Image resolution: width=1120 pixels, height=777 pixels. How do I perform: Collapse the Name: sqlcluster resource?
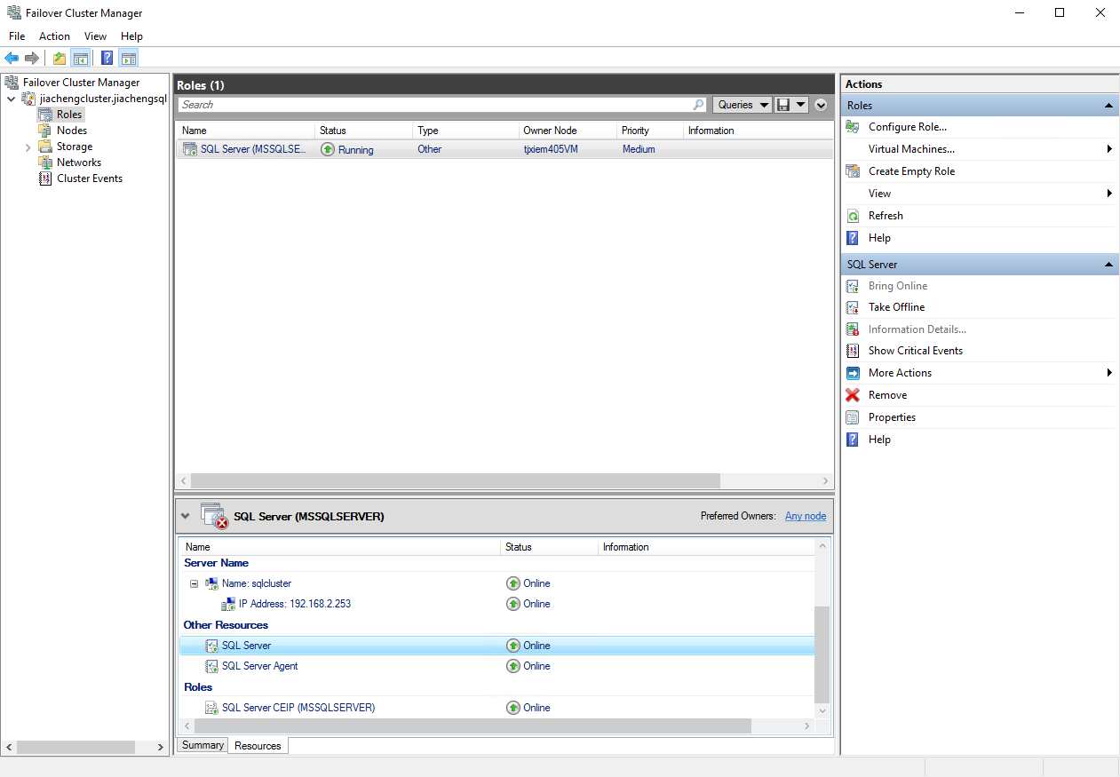point(194,583)
